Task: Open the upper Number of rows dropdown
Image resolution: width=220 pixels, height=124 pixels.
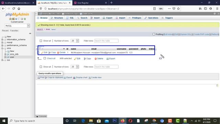Action: (75, 41)
